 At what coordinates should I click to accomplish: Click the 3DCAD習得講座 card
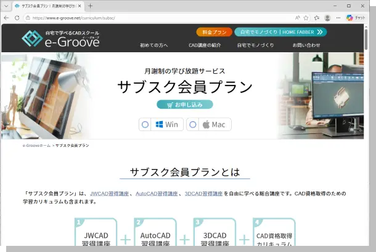pyautogui.click(x=215, y=232)
